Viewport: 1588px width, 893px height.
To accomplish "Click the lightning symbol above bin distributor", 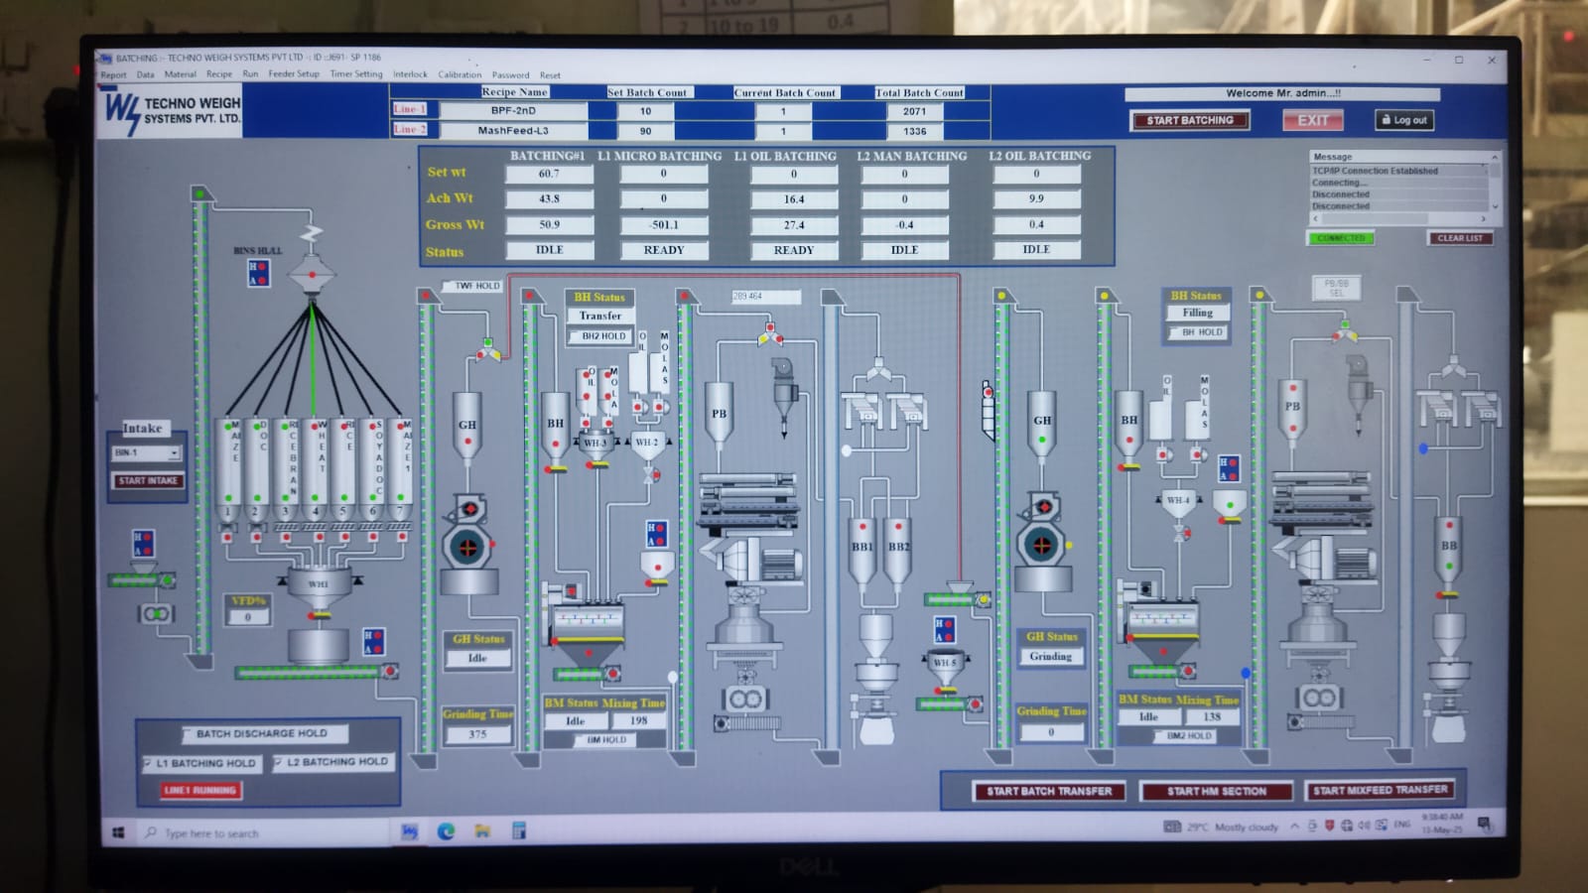I will [x=312, y=235].
